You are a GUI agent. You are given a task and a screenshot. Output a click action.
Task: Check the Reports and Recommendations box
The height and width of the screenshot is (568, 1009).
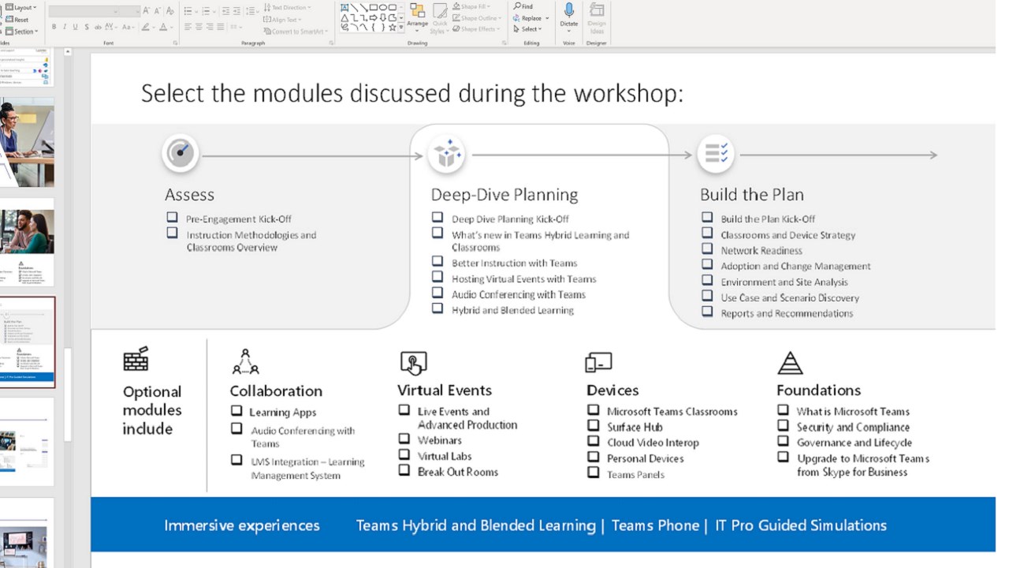pyautogui.click(x=707, y=312)
